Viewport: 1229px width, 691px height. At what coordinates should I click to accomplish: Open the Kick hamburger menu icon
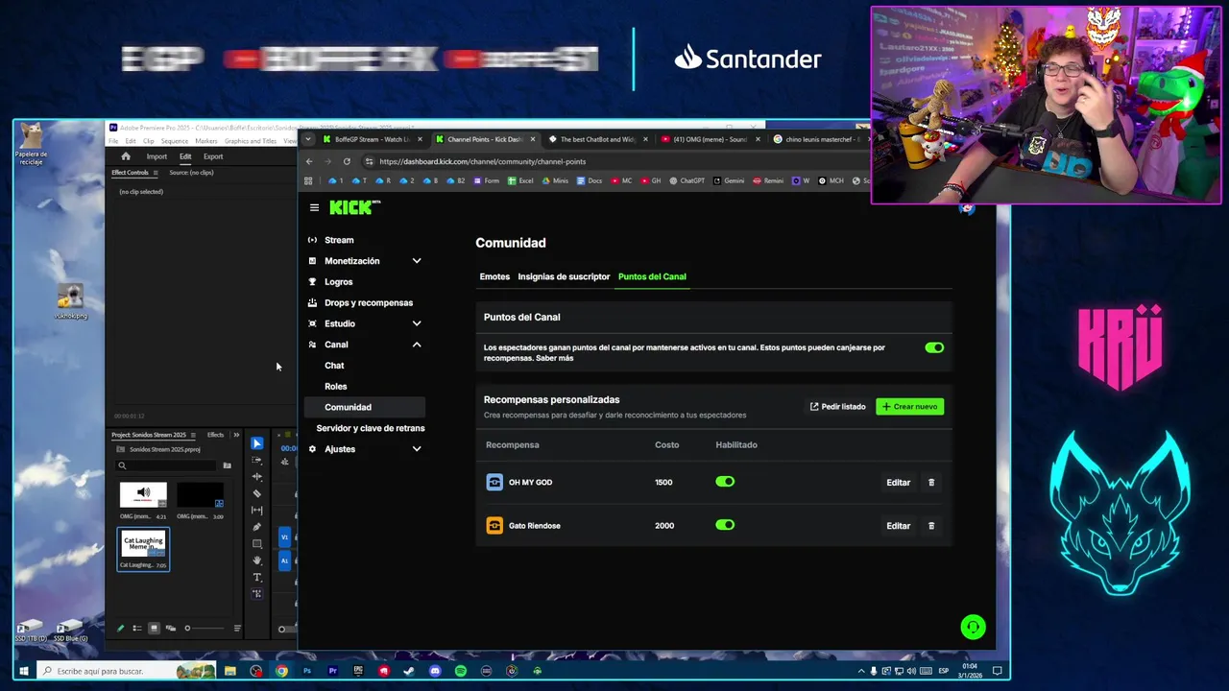tap(314, 207)
